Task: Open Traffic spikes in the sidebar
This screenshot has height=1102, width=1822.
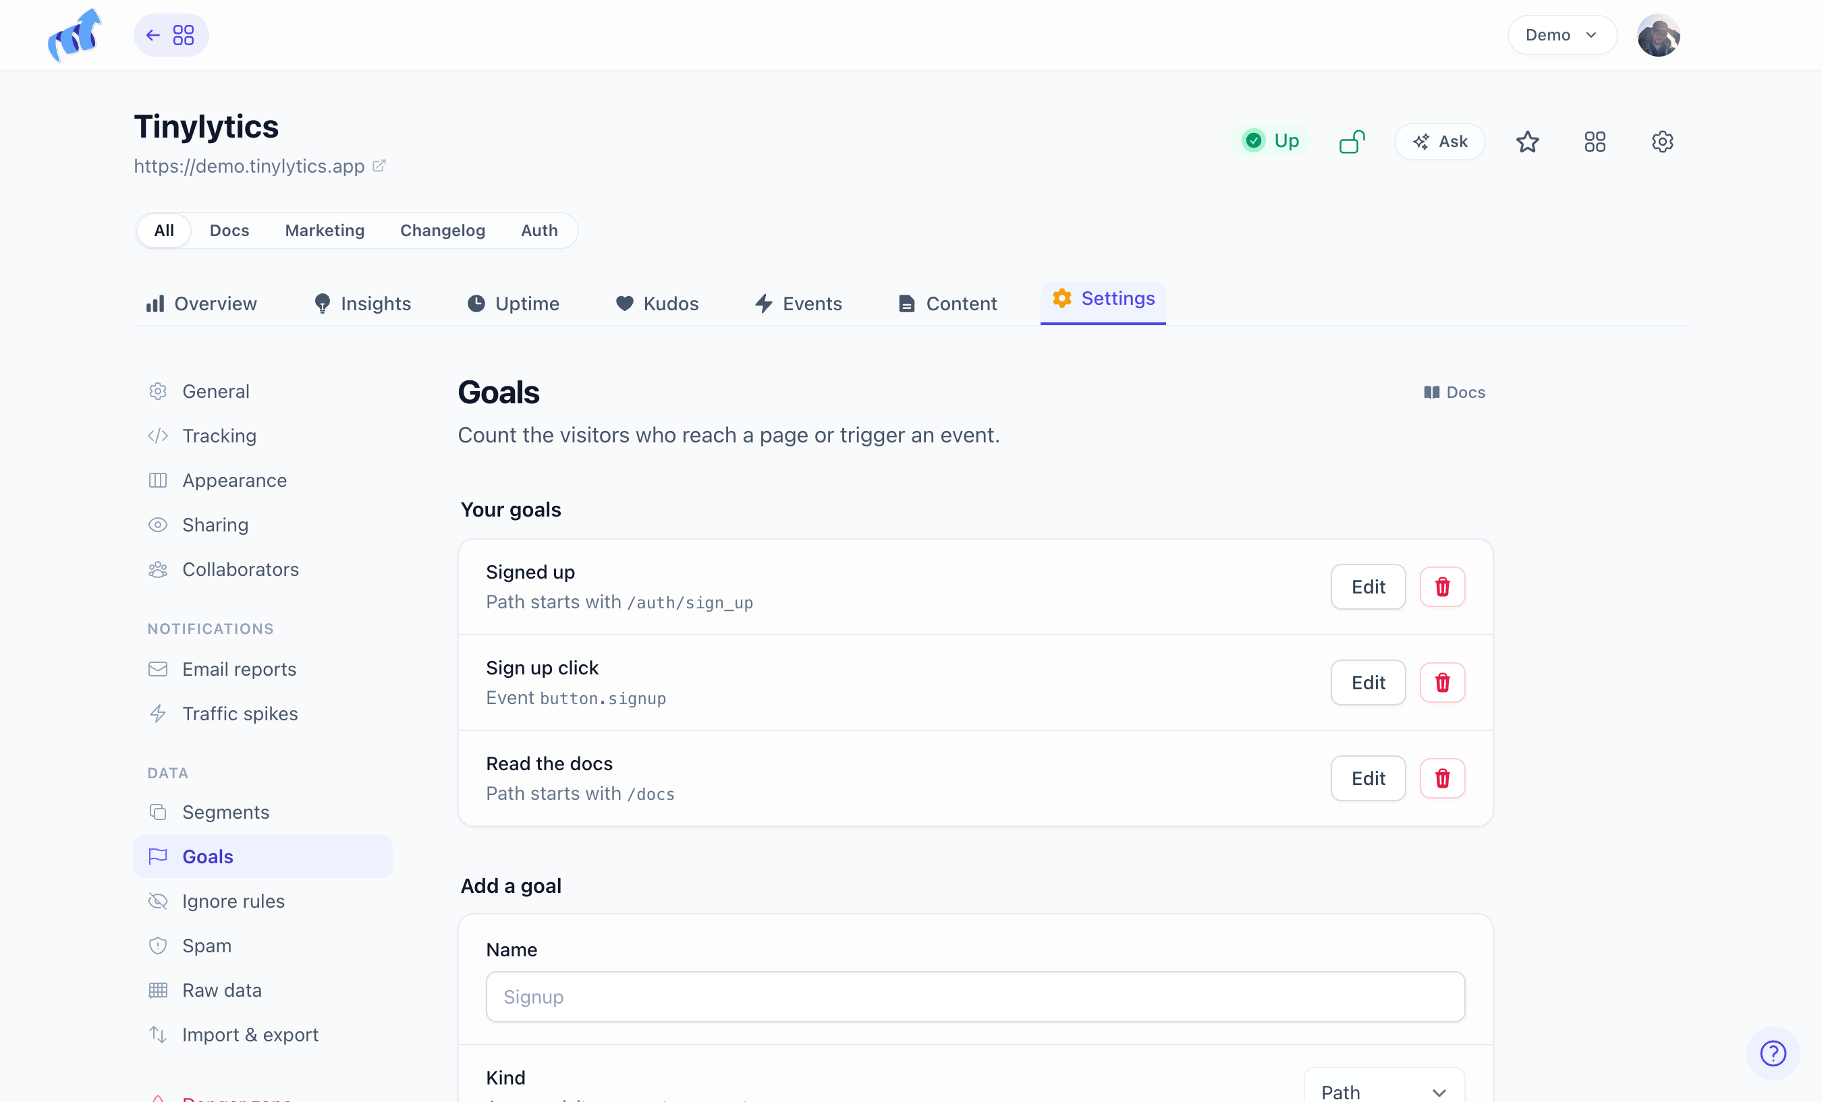Action: point(263,714)
